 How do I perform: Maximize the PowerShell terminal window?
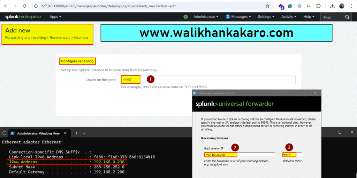pos(340,132)
